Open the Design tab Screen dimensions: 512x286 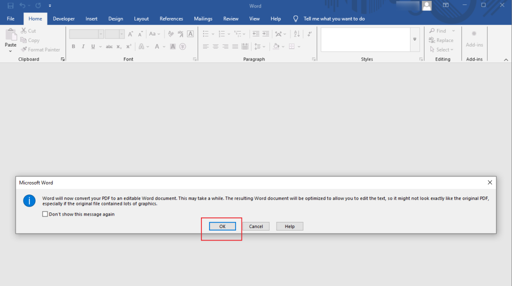click(115, 18)
